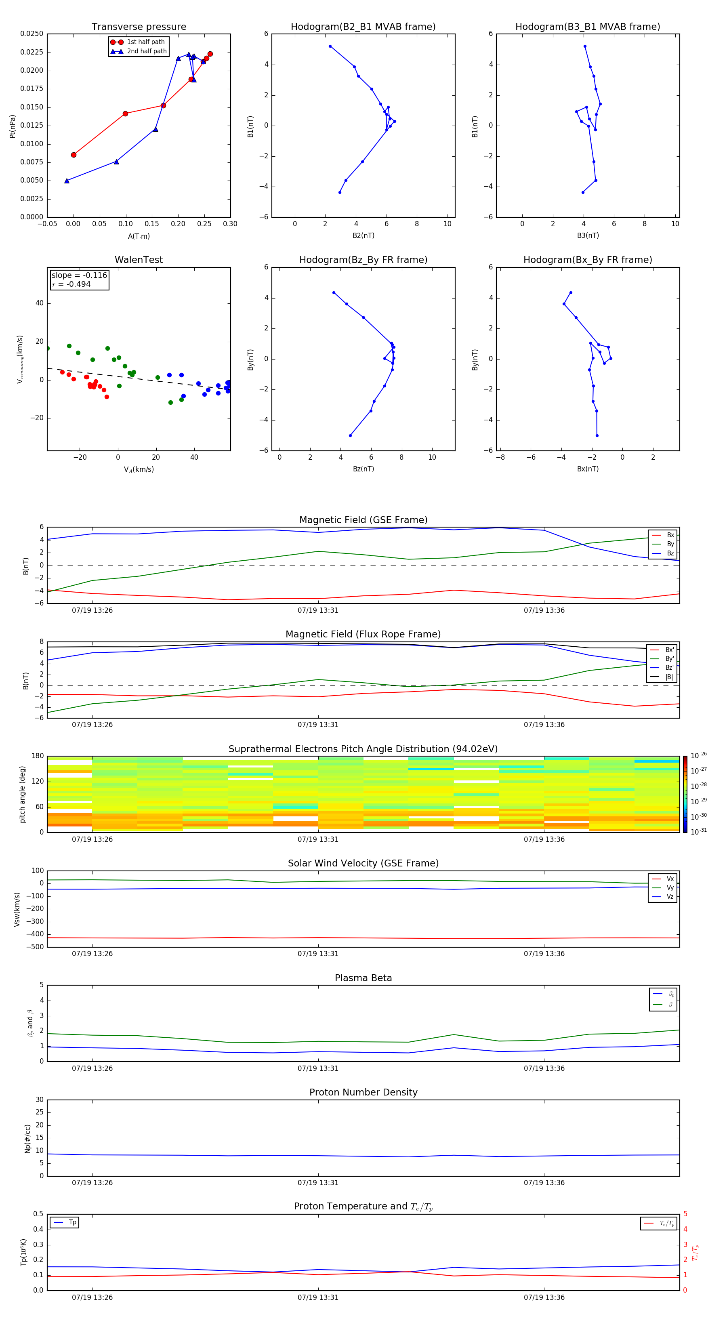Click the 'slope = -0.116' annotation

(79, 275)
